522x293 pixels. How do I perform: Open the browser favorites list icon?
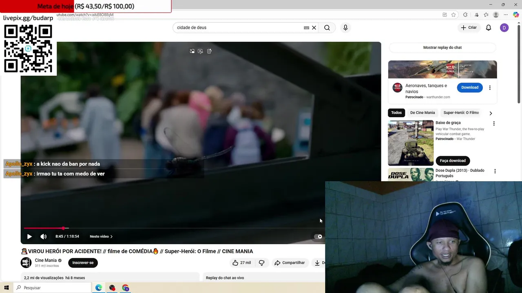point(486,15)
